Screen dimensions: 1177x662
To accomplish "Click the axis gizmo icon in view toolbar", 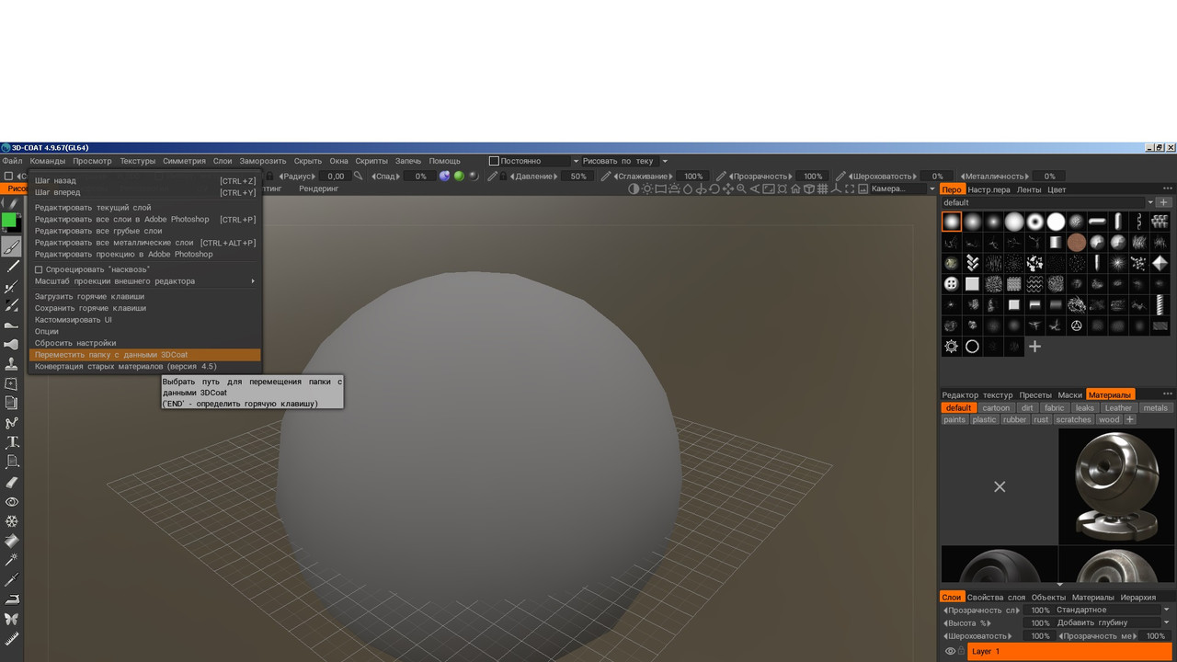I will (x=835, y=188).
